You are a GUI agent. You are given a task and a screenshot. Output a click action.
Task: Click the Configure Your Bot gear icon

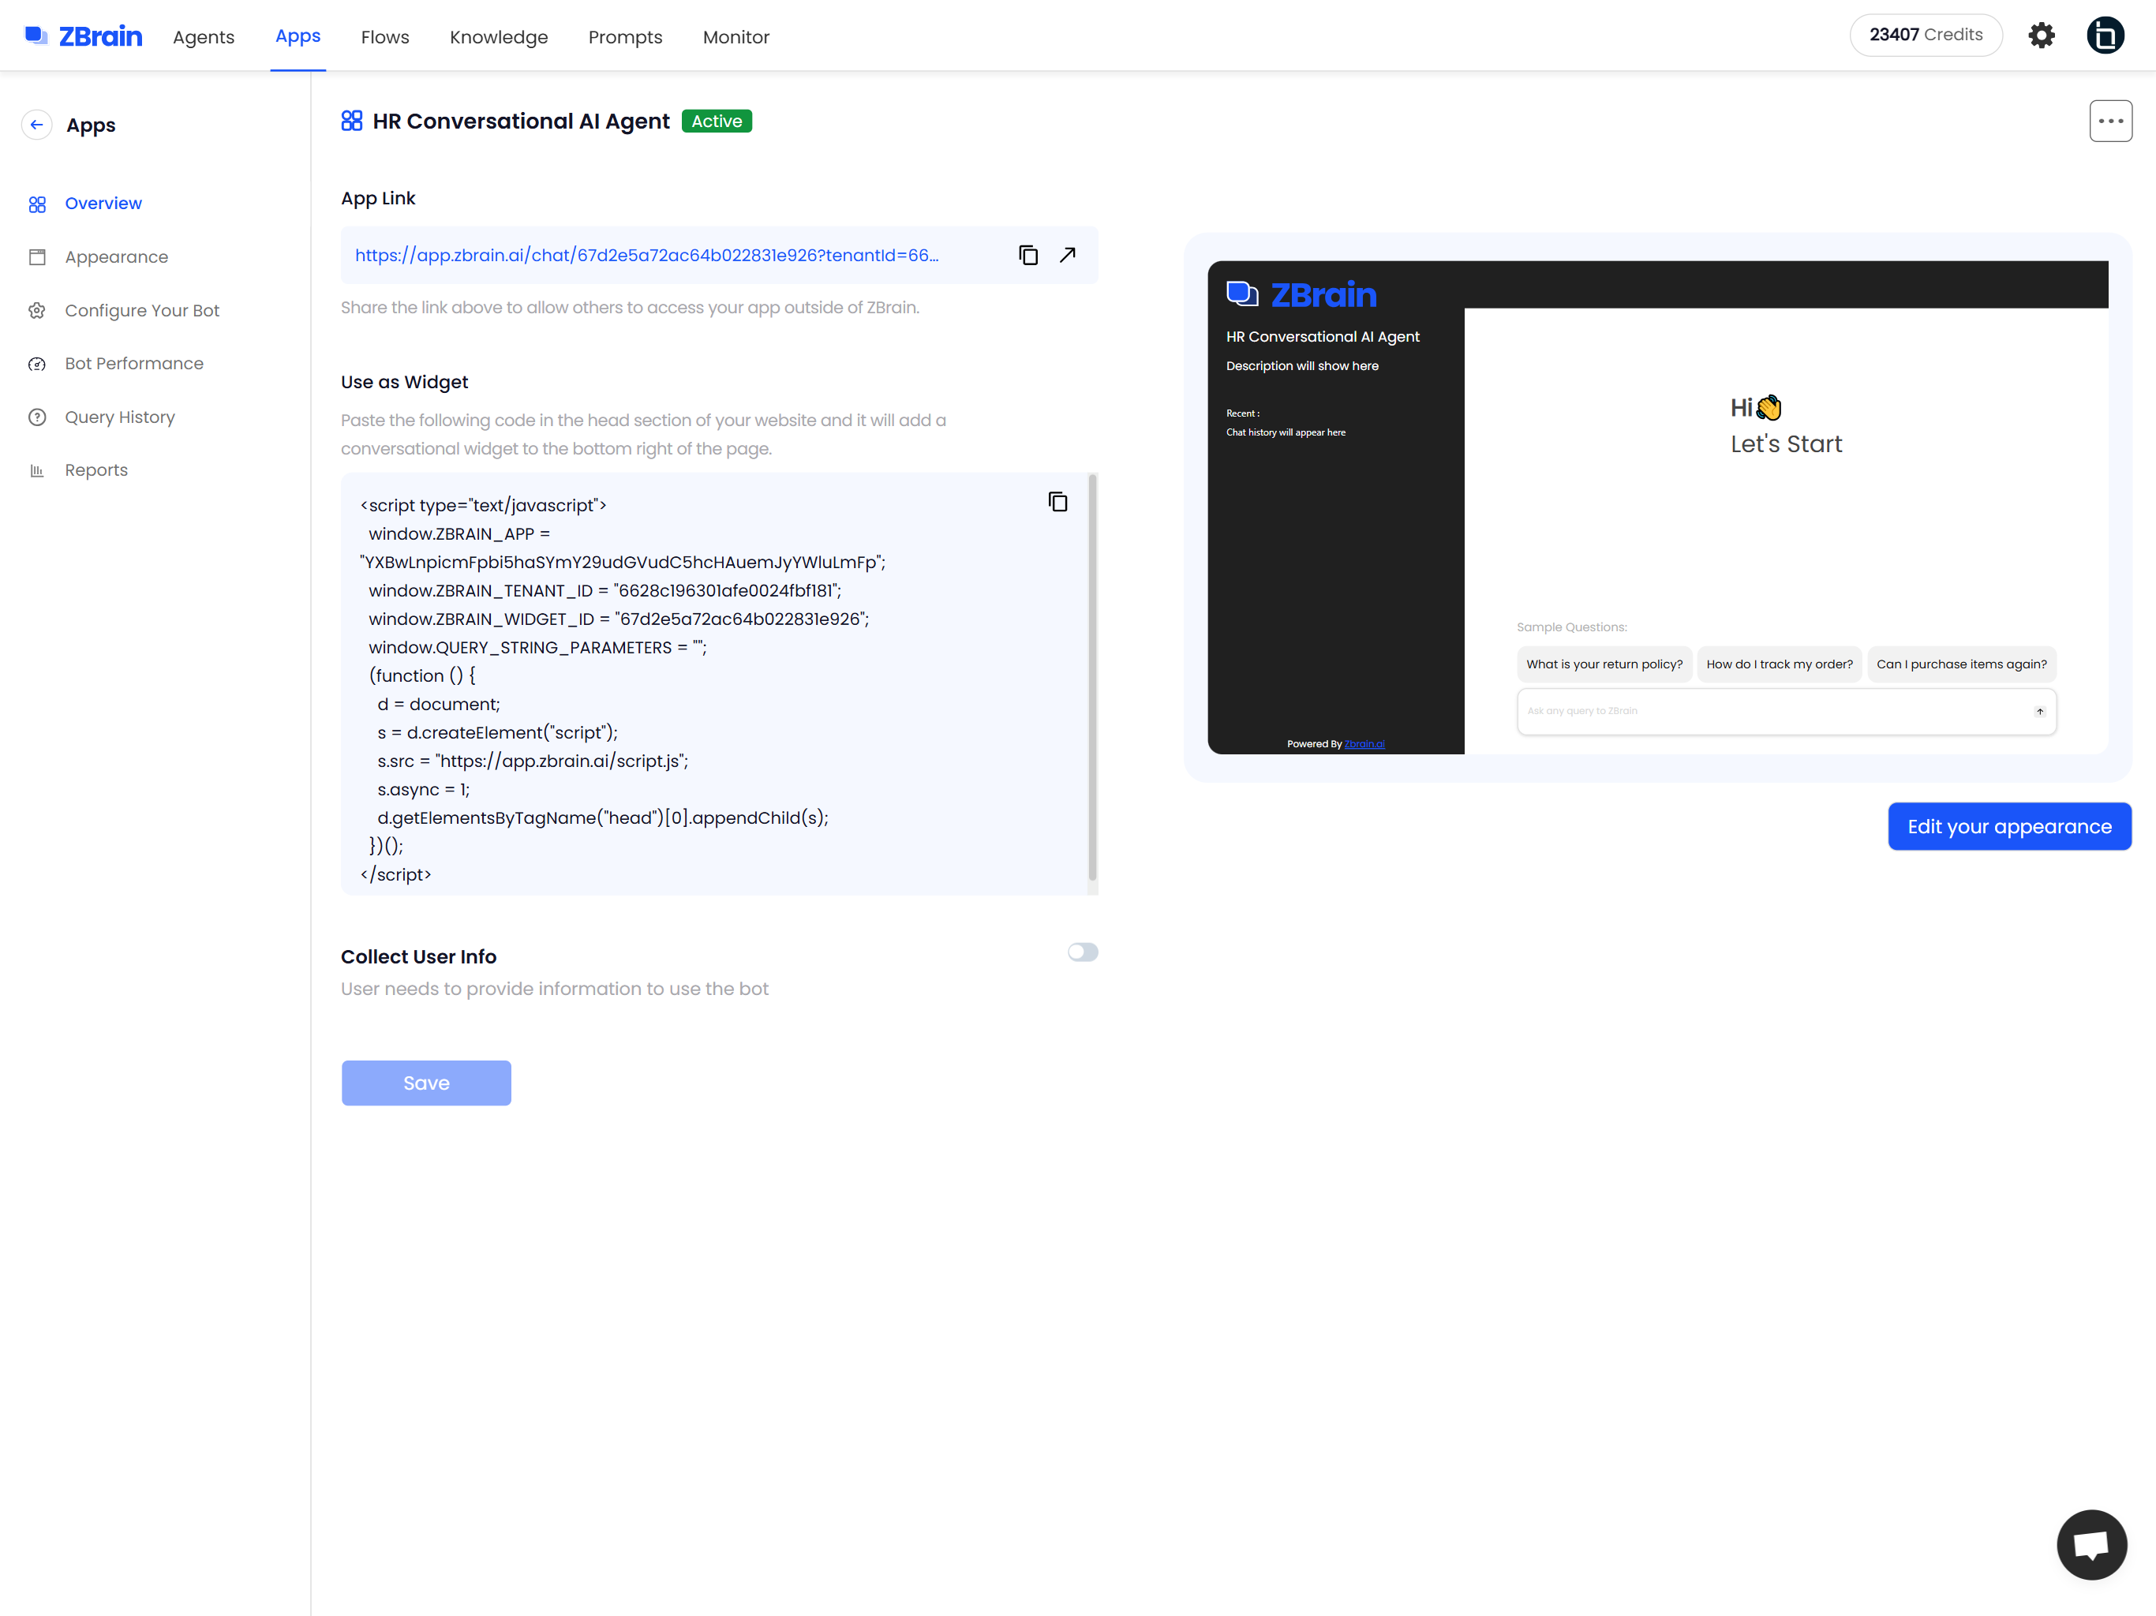point(37,311)
